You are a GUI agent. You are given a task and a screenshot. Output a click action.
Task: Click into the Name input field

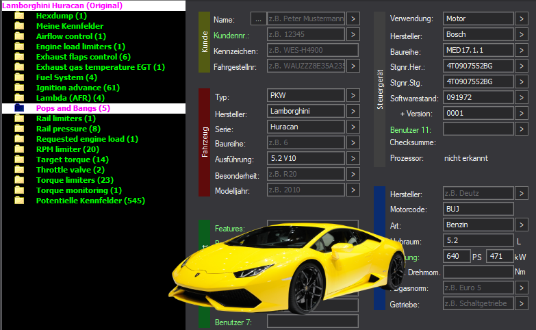click(x=306, y=18)
